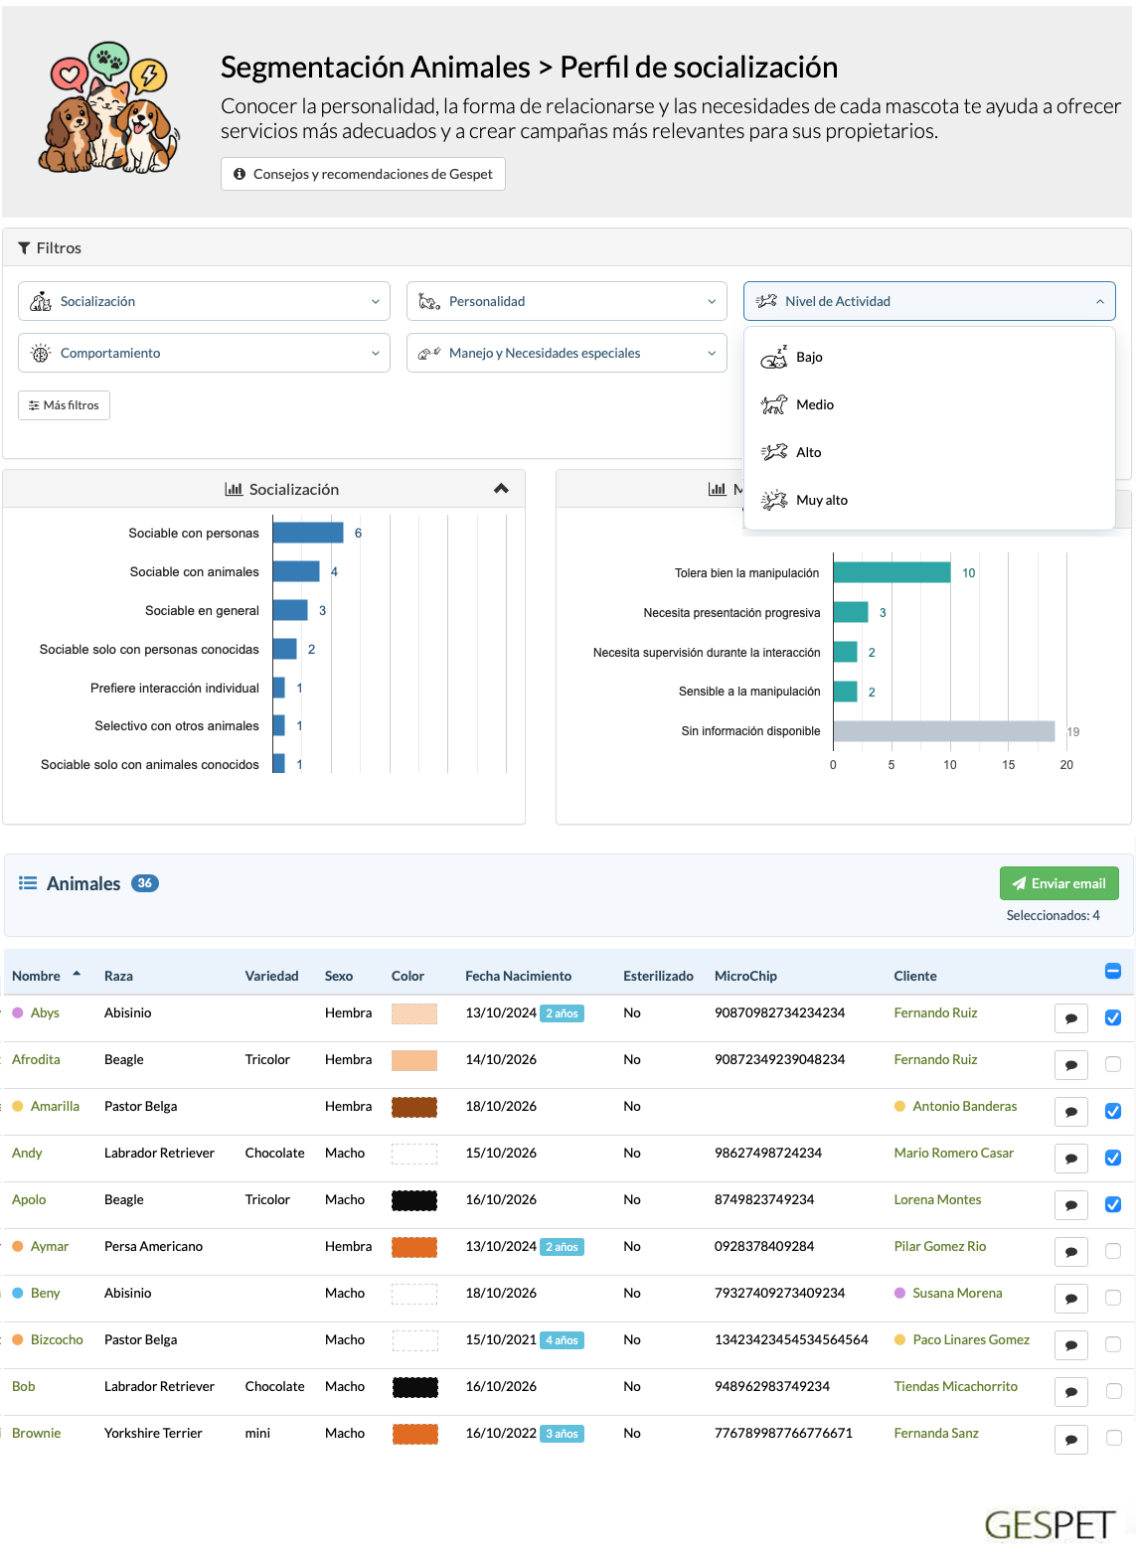Click the Filtros funnel icon
1136x1552 pixels.
click(24, 248)
